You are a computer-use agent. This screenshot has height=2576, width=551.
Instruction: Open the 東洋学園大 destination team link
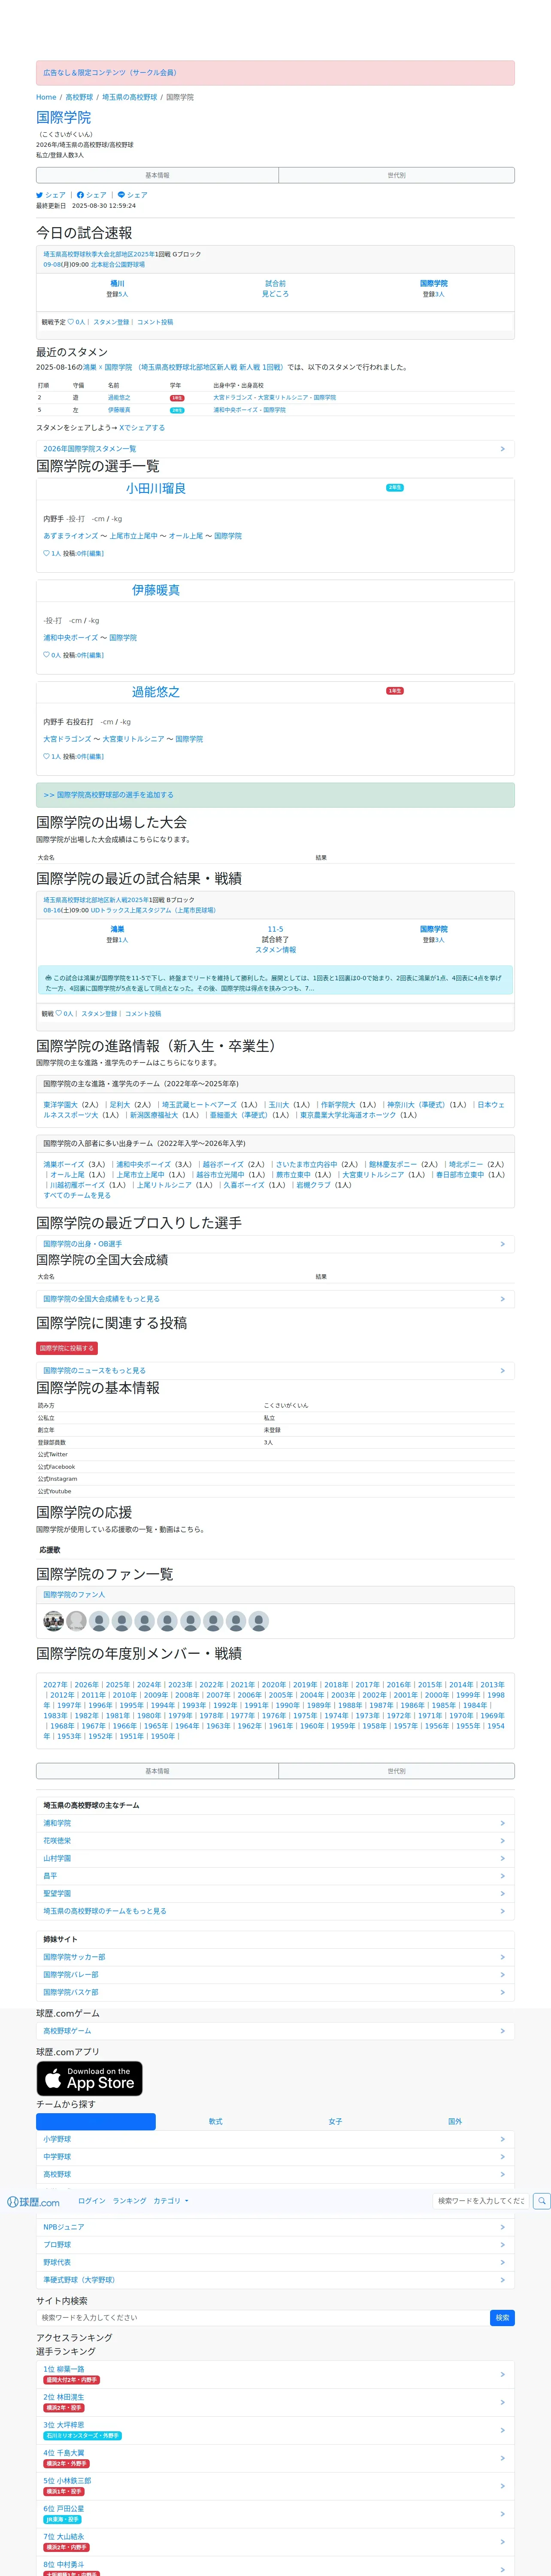(x=60, y=1105)
